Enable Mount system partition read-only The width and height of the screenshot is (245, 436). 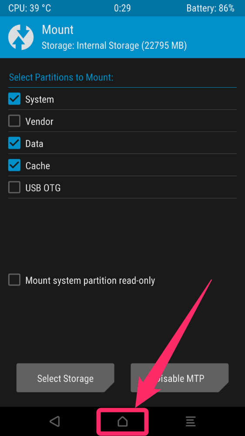tap(14, 280)
